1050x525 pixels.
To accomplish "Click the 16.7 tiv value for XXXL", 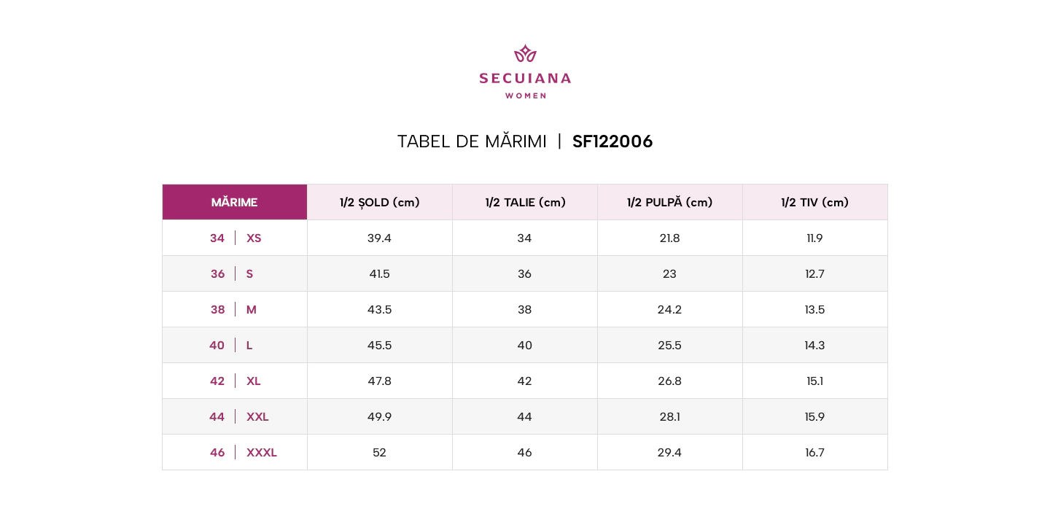I will tap(815, 452).
